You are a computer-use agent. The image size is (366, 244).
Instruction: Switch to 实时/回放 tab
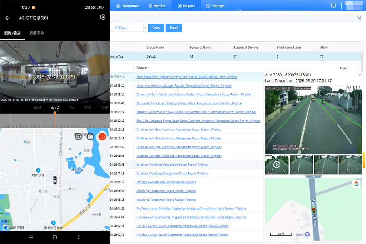(x=13, y=33)
